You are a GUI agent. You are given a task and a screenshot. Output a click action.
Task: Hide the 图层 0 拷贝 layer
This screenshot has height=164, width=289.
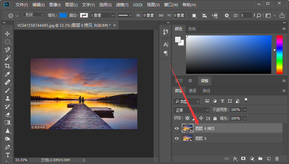[177, 128]
